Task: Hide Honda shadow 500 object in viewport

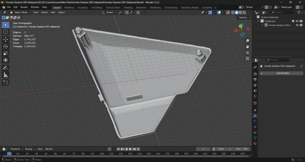Action: (x=297, y=25)
